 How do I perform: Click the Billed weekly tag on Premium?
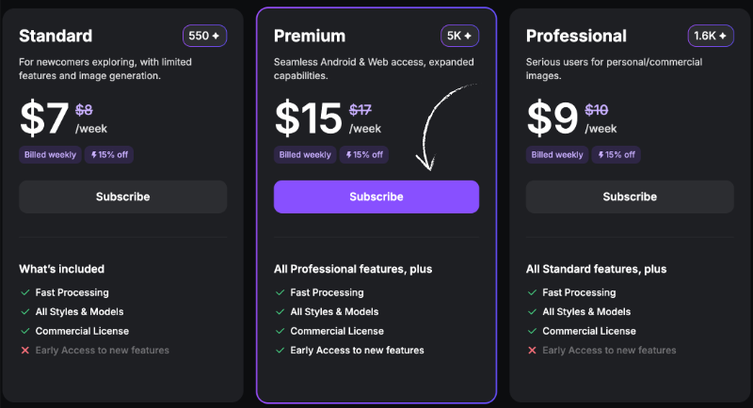click(x=305, y=155)
